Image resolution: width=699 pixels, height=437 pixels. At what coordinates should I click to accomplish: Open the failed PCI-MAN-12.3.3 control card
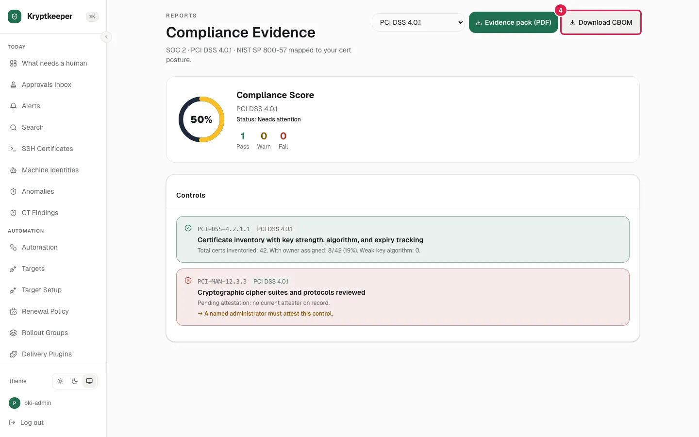[x=403, y=297]
